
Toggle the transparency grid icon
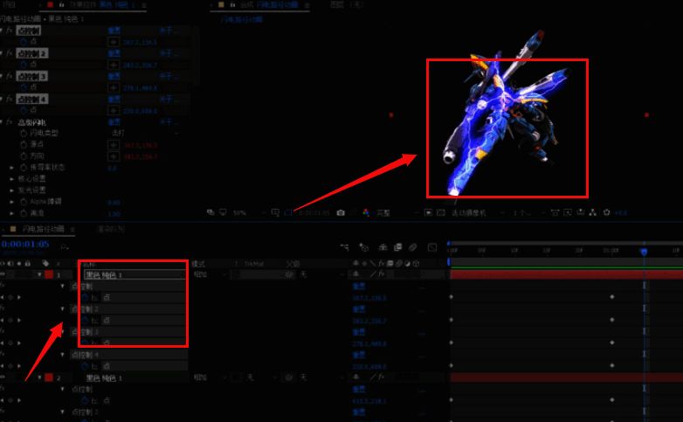(441, 212)
